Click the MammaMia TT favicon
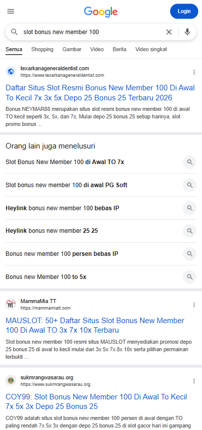The height and width of the screenshot is (430, 202). point(10,305)
